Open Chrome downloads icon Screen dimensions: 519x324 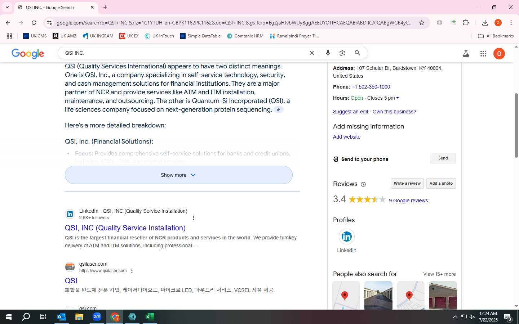click(485, 23)
